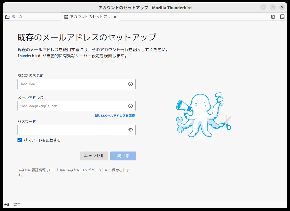The height and width of the screenshot is (211, 290).
Task: Click the online status icon in status bar
Action: [x=7, y=205]
